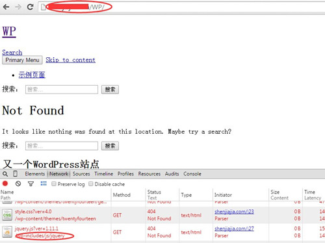Focus the upper search input field
The height and width of the screenshot is (243, 325).
(x=62, y=90)
